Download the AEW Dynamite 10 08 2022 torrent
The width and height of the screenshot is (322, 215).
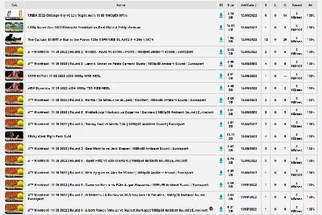(x=221, y=88)
